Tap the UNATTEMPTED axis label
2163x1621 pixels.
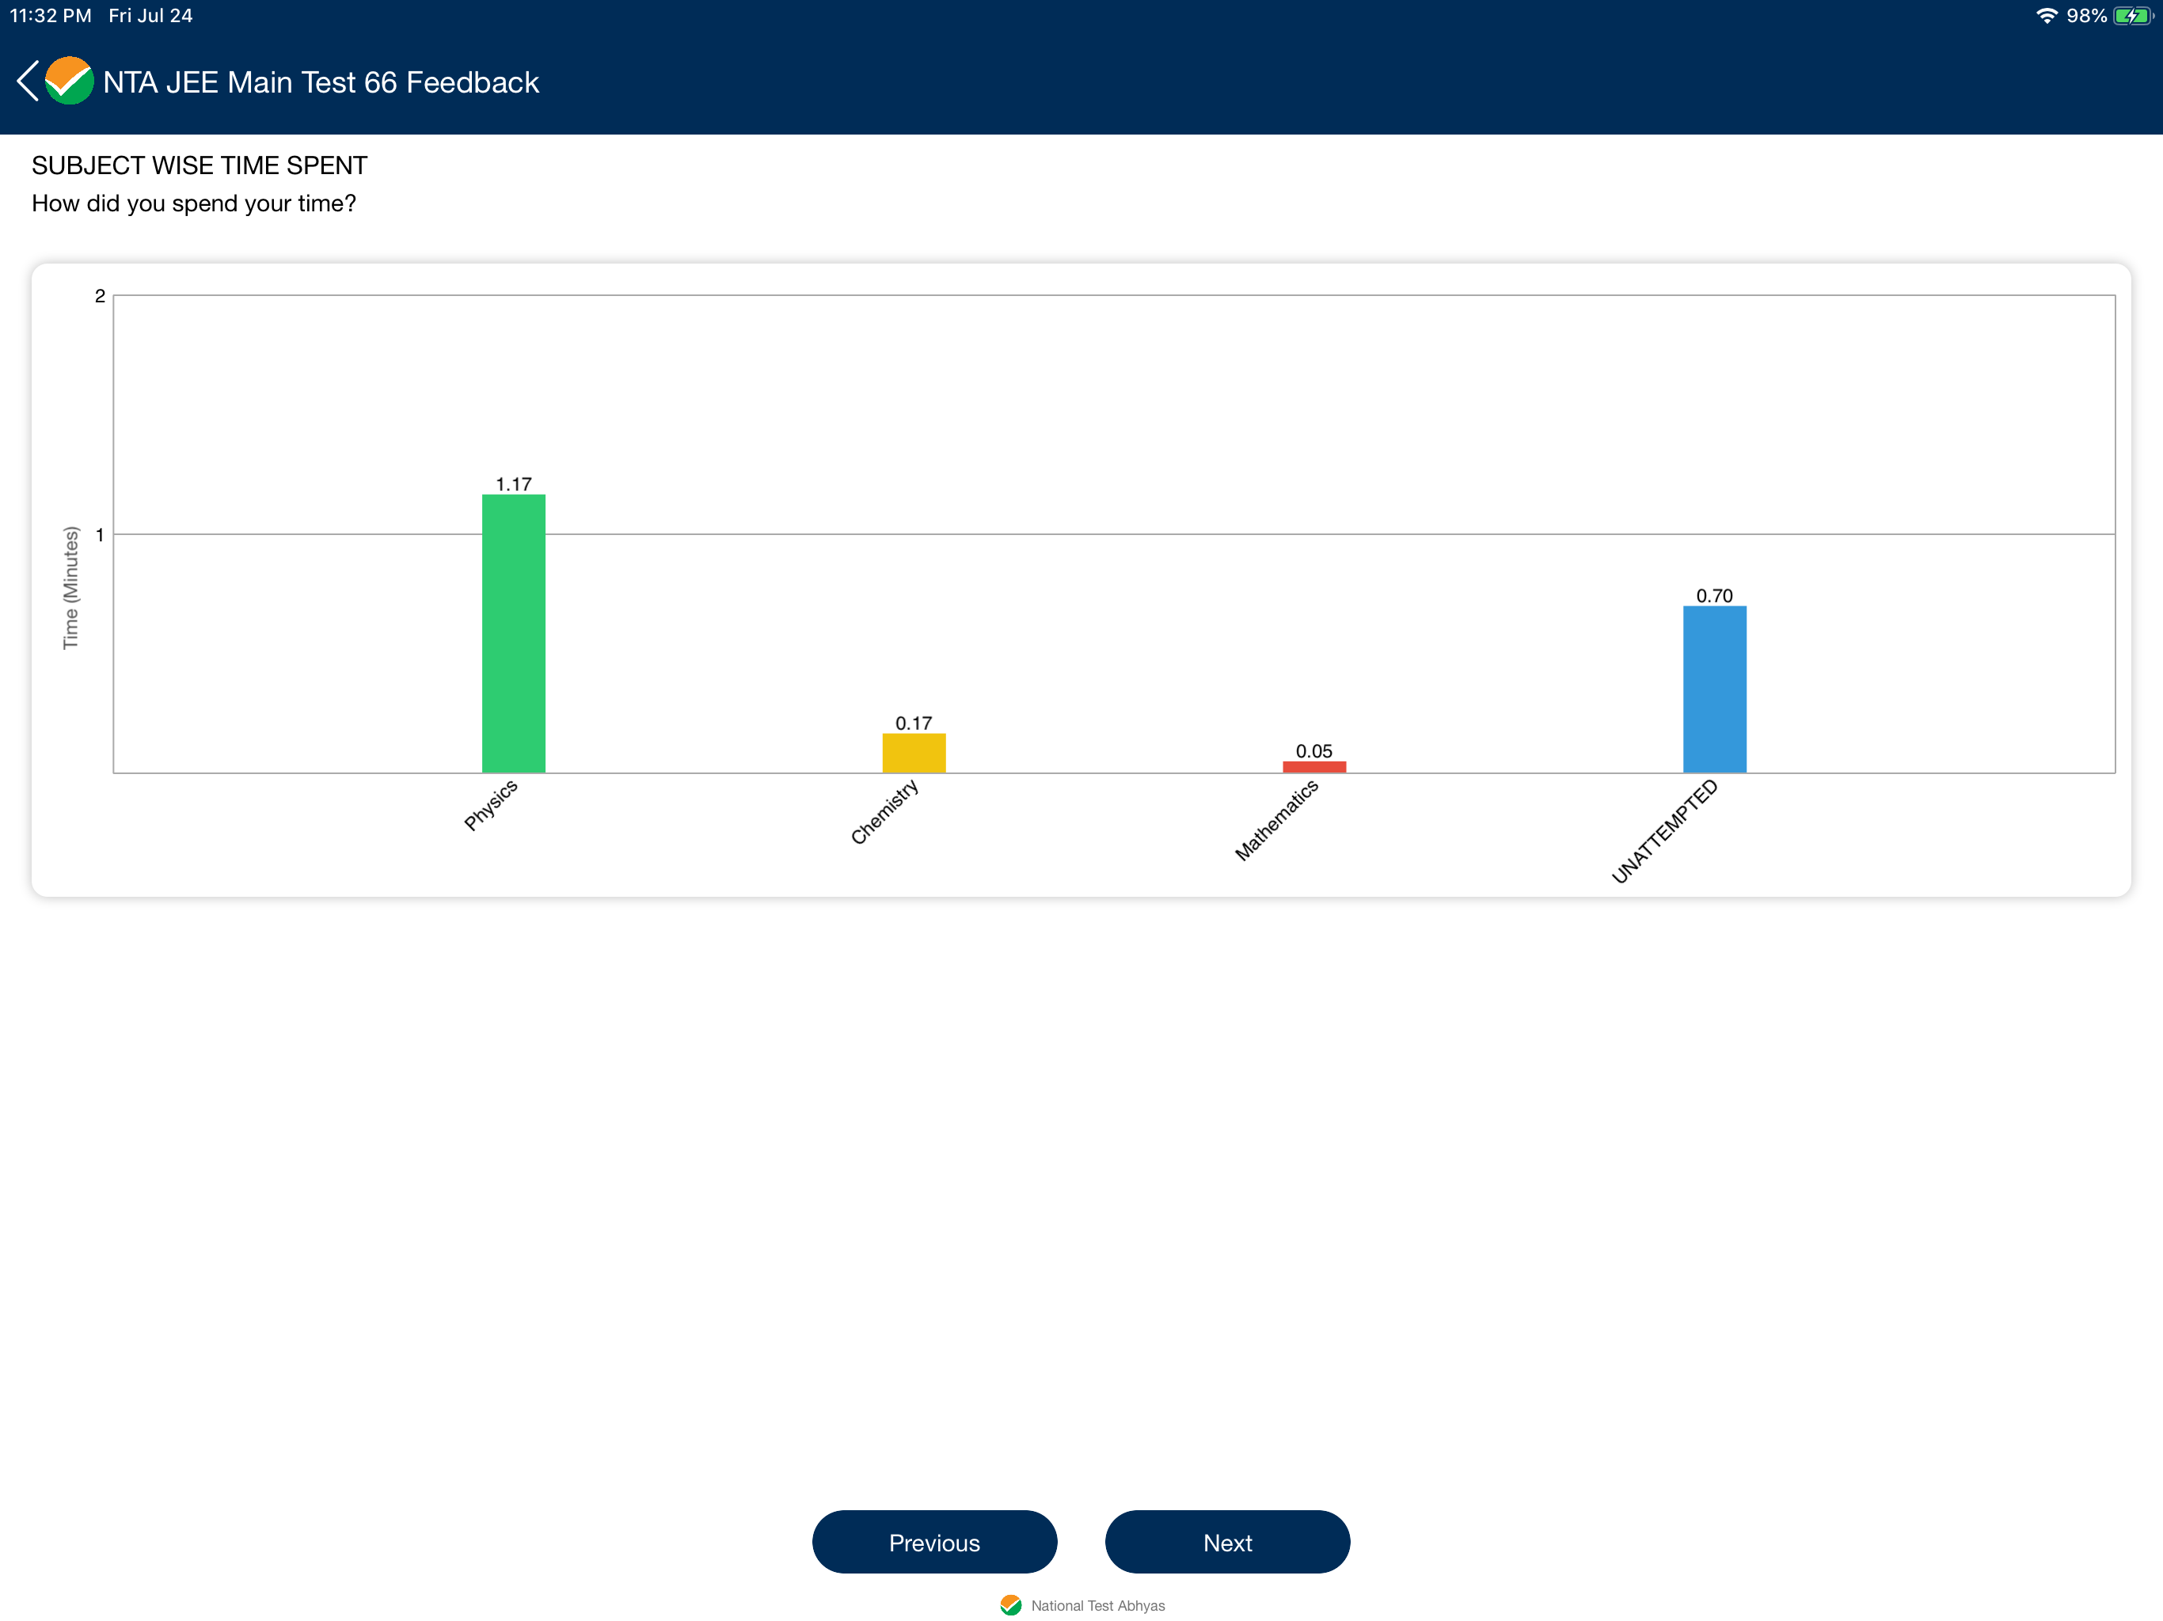pos(1663,831)
